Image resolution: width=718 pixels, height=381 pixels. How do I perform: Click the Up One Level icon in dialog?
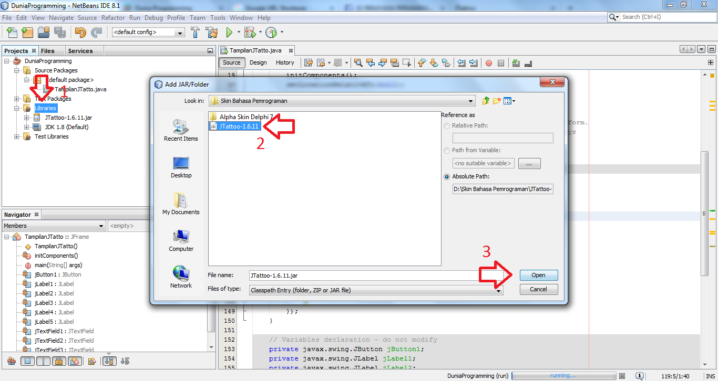(486, 101)
